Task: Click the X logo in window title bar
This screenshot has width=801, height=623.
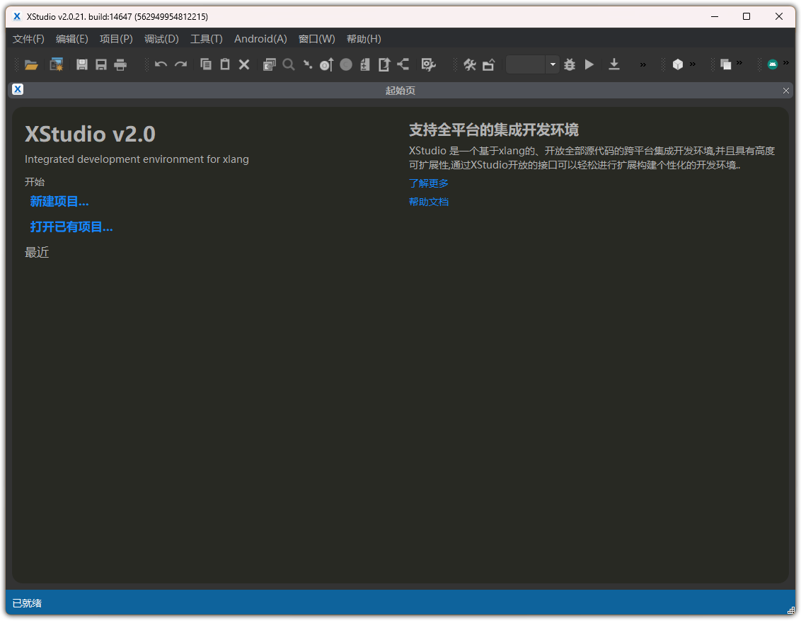Action: (x=17, y=16)
